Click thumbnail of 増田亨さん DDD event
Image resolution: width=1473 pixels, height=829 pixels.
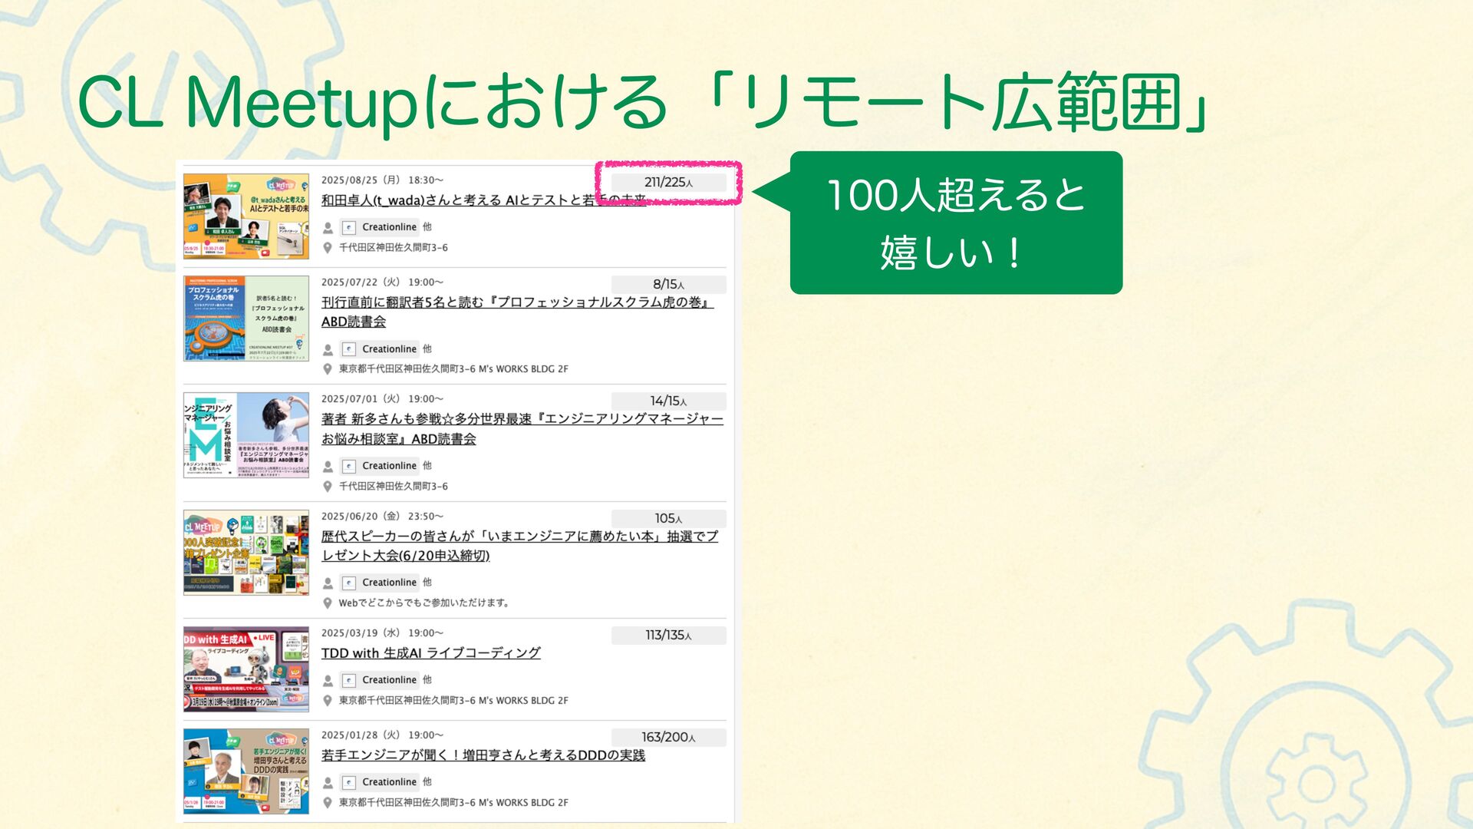pyautogui.click(x=246, y=771)
